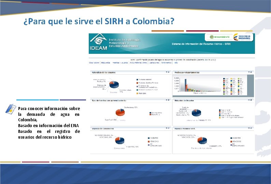Viewport: 271px width, 184px height.
Task: Click NO ESPECIFICADO legend in Vigencia de Concesiones
Action: coord(155,145)
